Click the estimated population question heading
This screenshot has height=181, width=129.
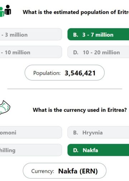click(76, 12)
